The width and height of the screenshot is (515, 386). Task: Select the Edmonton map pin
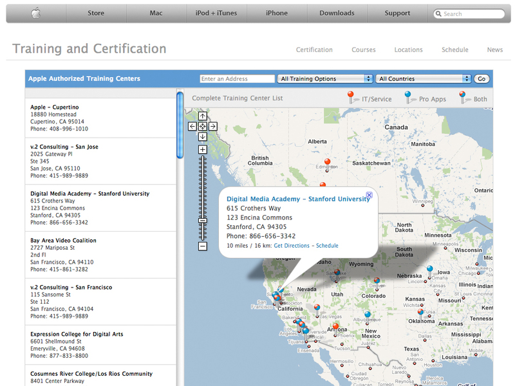327,164
